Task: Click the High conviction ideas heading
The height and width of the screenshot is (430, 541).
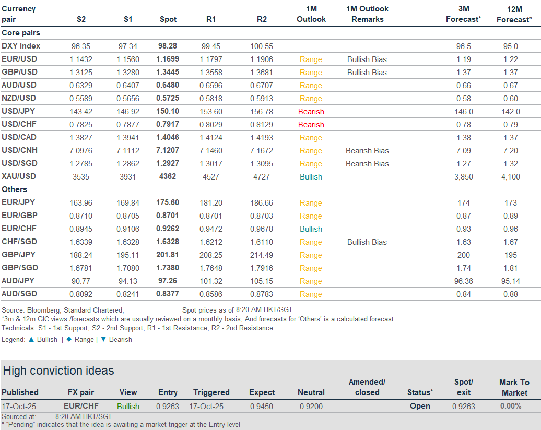Action: pyautogui.click(x=58, y=371)
